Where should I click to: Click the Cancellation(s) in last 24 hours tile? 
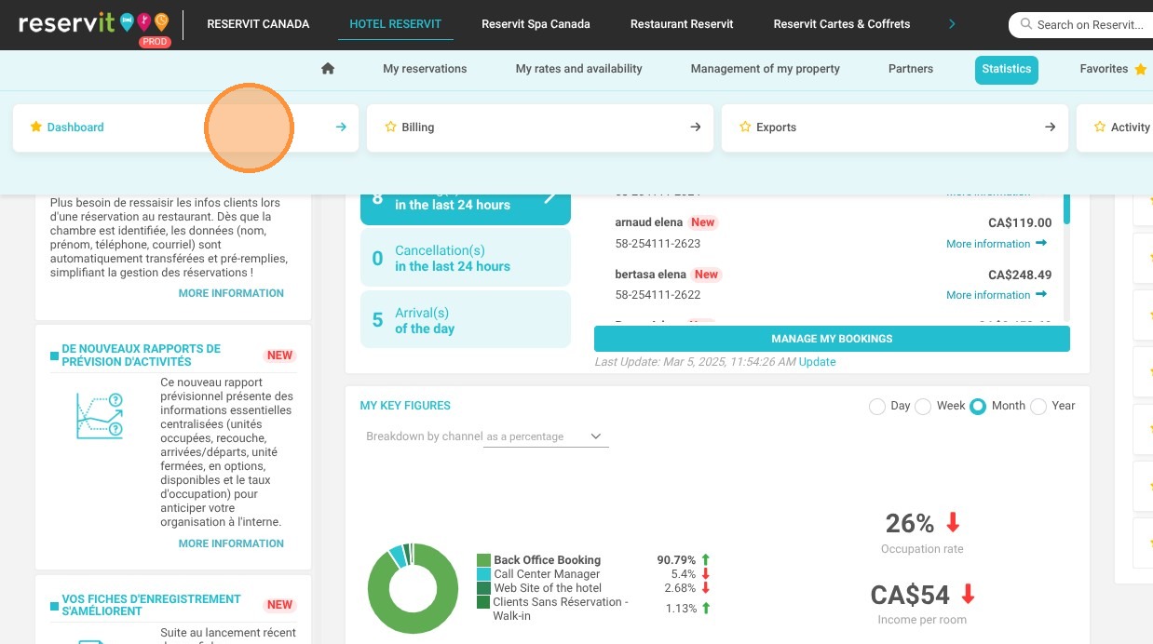(466, 258)
